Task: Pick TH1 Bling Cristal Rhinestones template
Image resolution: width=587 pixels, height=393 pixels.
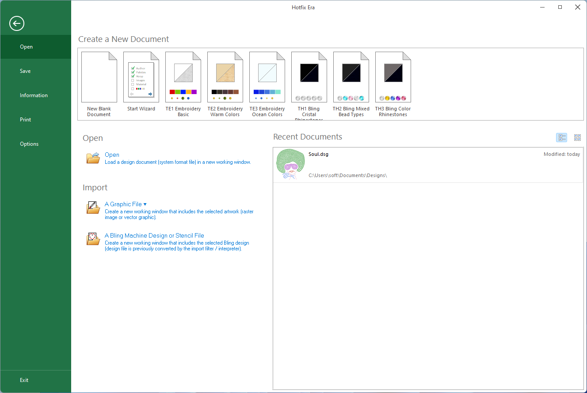Action: click(309, 85)
